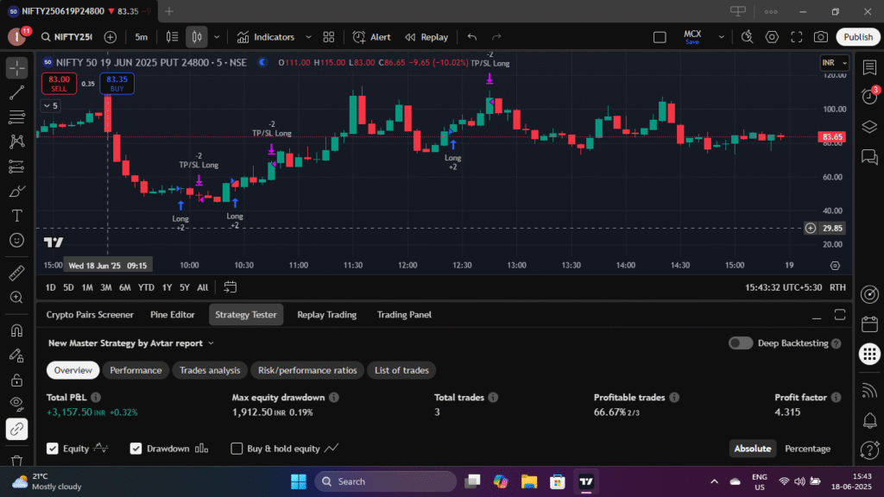Screen dimensions: 884x497
Task: Open chart settings hexagon icon
Action: pyautogui.click(x=772, y=37)
